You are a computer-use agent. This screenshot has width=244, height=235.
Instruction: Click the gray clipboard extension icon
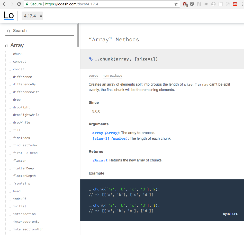199,4
